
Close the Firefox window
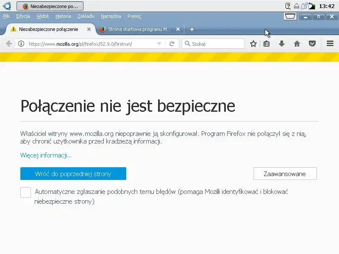332,17
